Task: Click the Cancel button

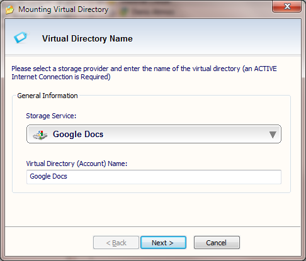Action: tap(217, 243)
